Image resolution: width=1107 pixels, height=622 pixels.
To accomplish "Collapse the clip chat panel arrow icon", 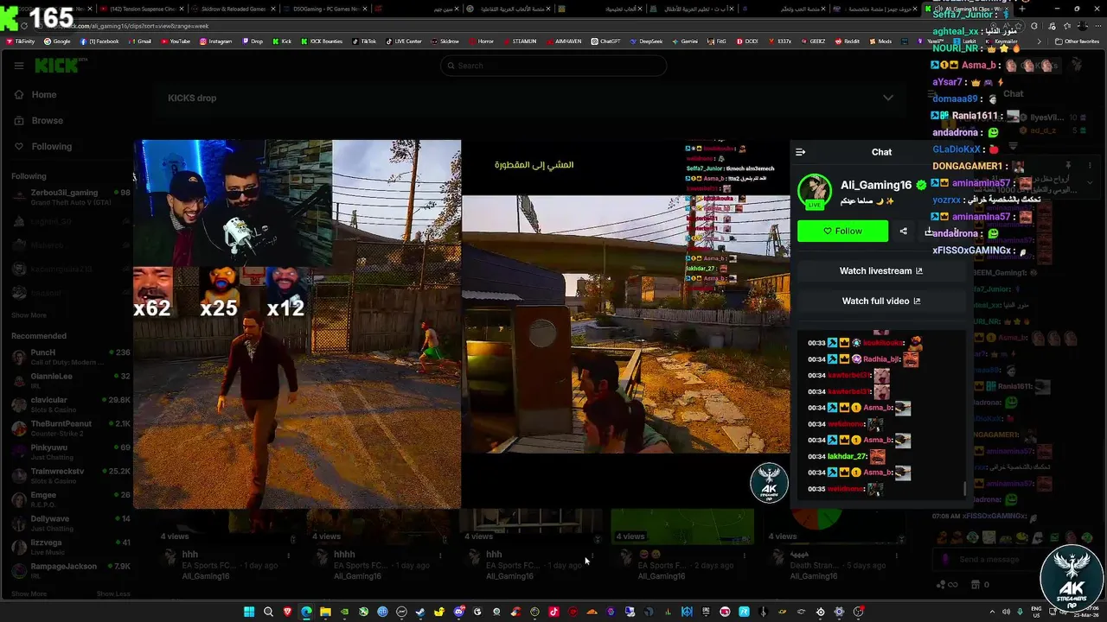I will 800,152.
